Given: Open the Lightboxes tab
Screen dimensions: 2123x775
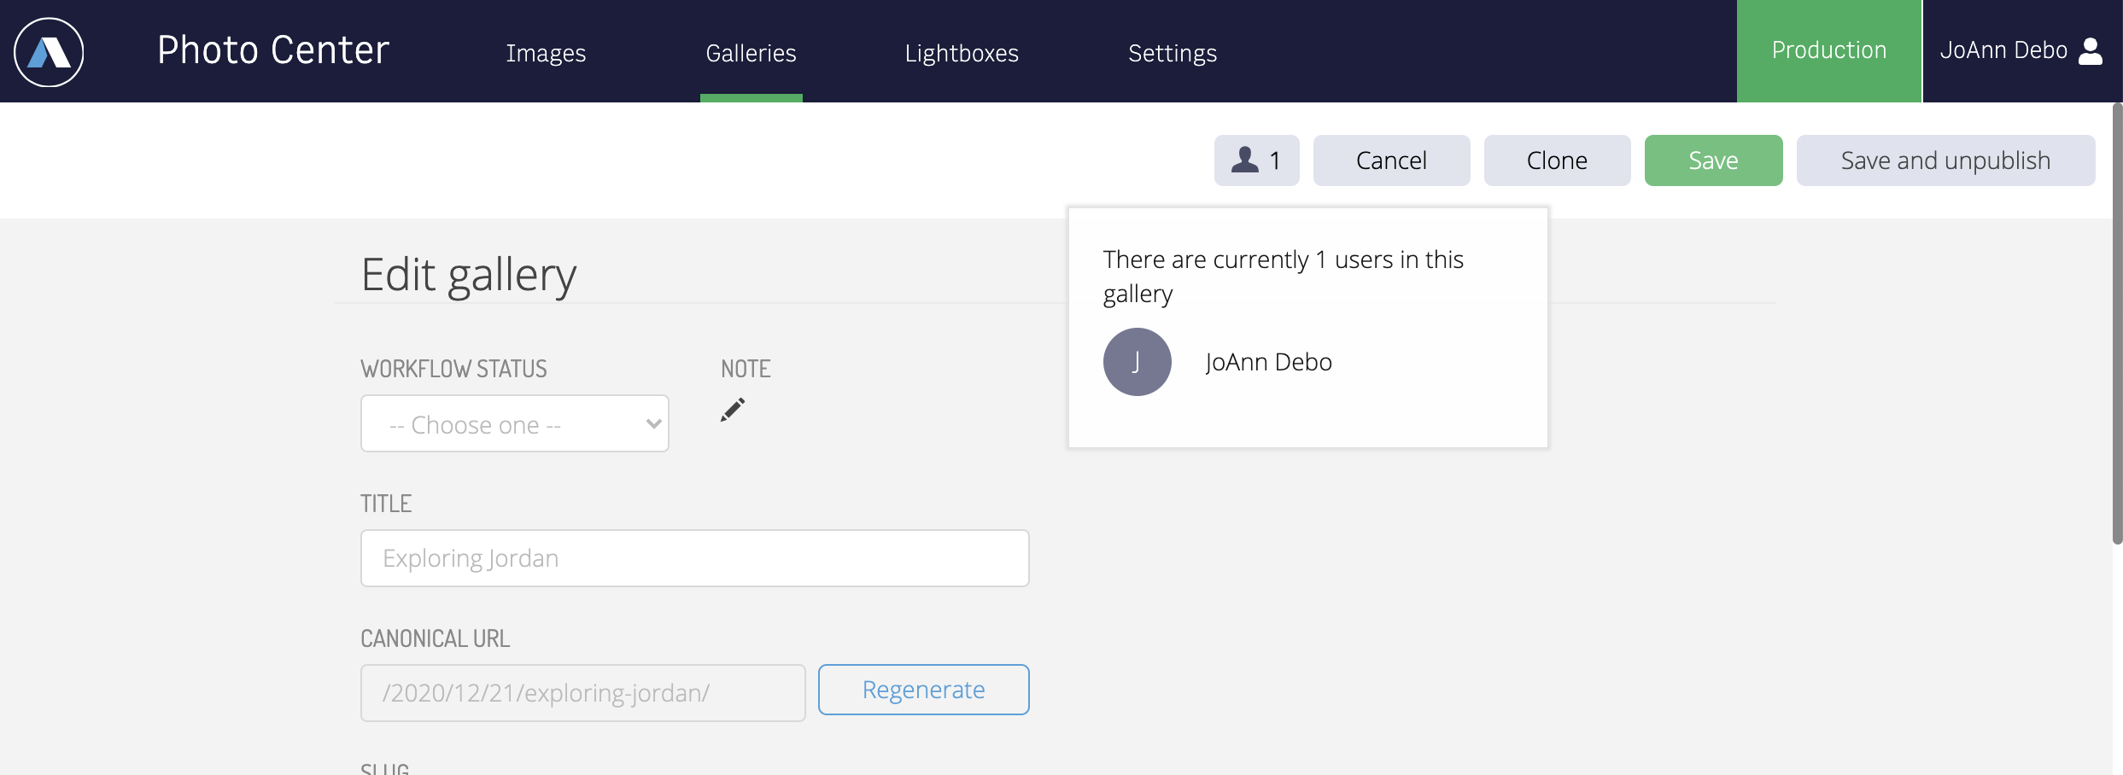Looking at the screenshot, I should pos(962,53).
